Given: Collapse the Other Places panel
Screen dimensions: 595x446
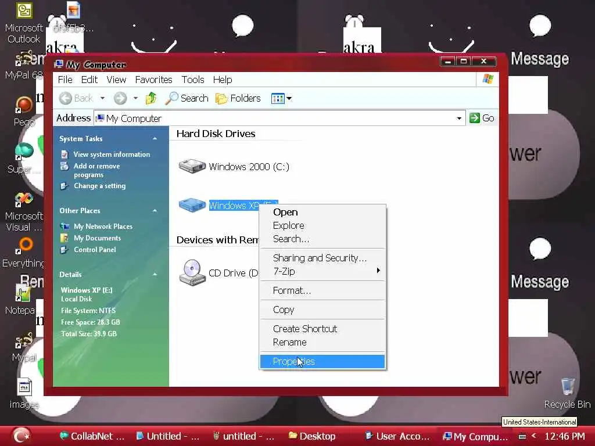Looking at the screenshot, I should click(155, 210).
